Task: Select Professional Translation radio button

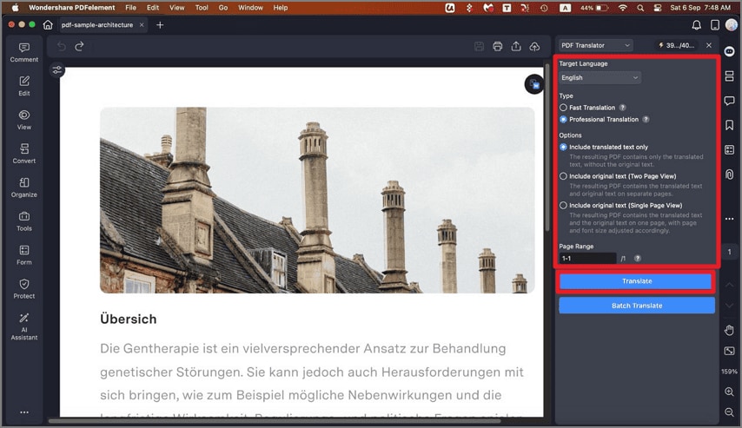Action: coord(563,120)
